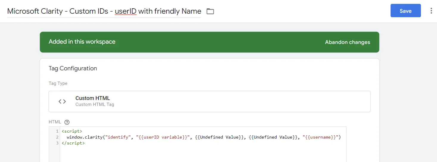Click the "identify" string in the code
The image size is (437, 162).
[119, 137]
